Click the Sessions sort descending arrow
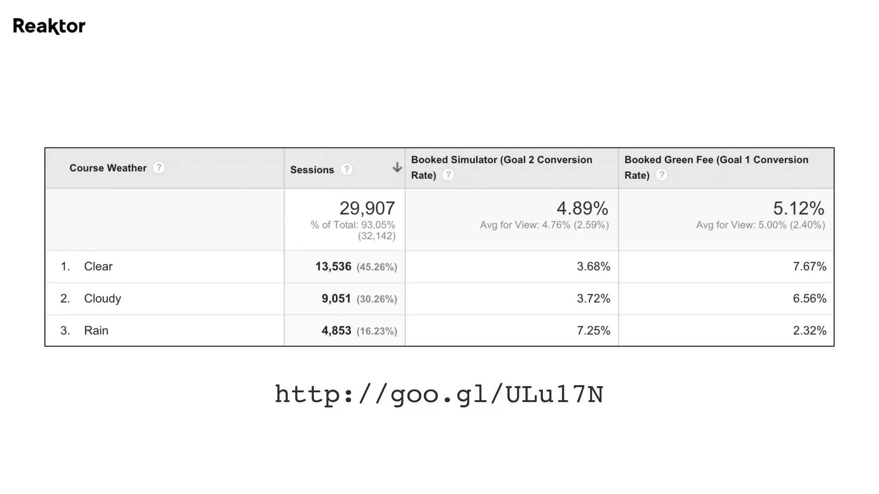879x494 pixels. (397, 168)
